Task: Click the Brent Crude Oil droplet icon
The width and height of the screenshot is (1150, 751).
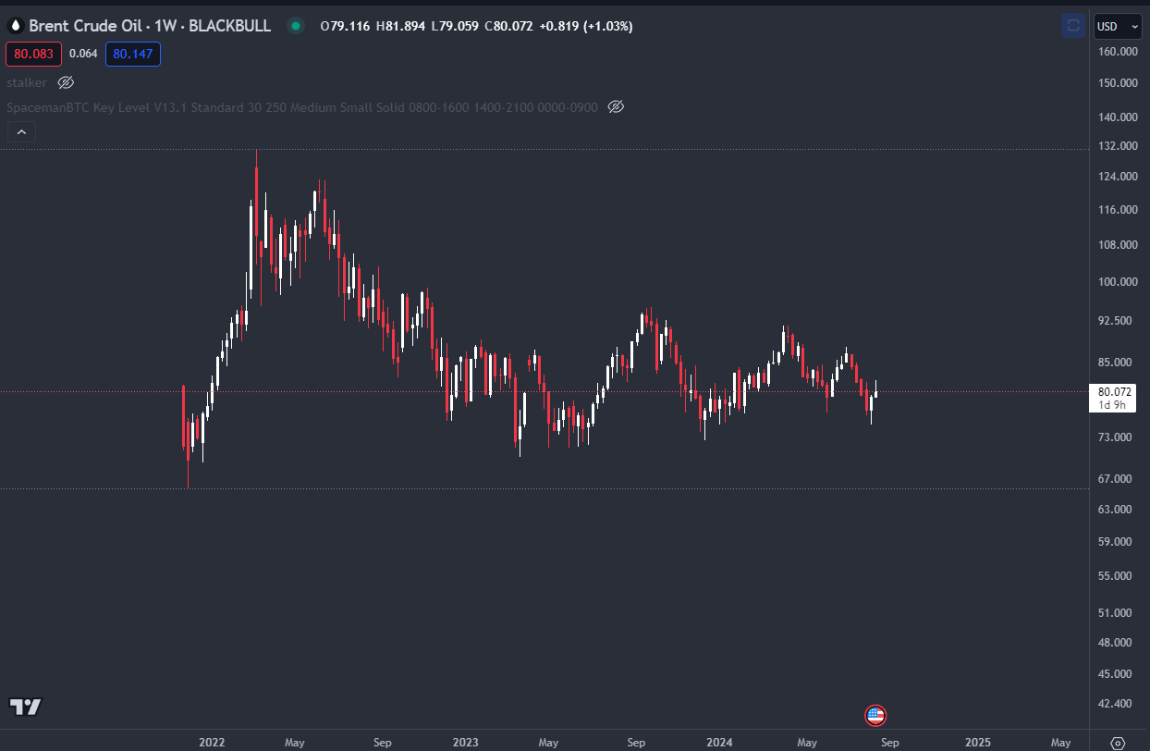Action: tap(15, 26)
